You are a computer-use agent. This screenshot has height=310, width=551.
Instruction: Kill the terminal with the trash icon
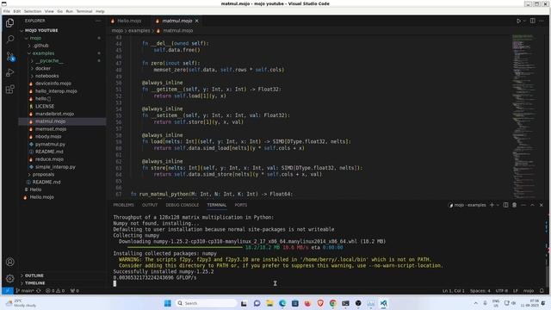[x=514, y=205]
